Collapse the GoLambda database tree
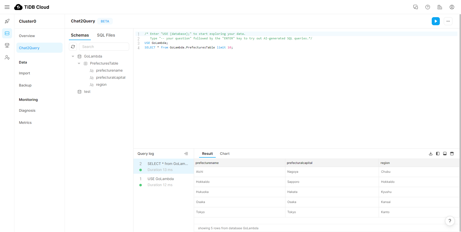Screen dimensions: 461x232 [73, 56]
